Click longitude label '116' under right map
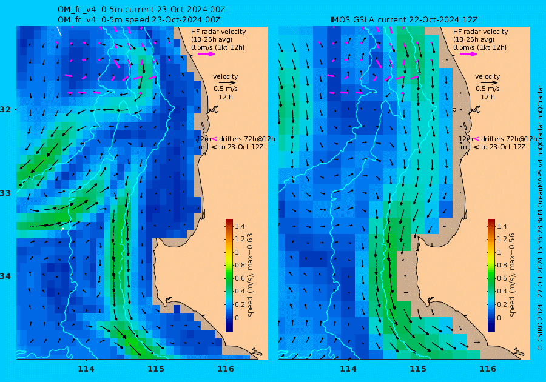 pos(488,369)
